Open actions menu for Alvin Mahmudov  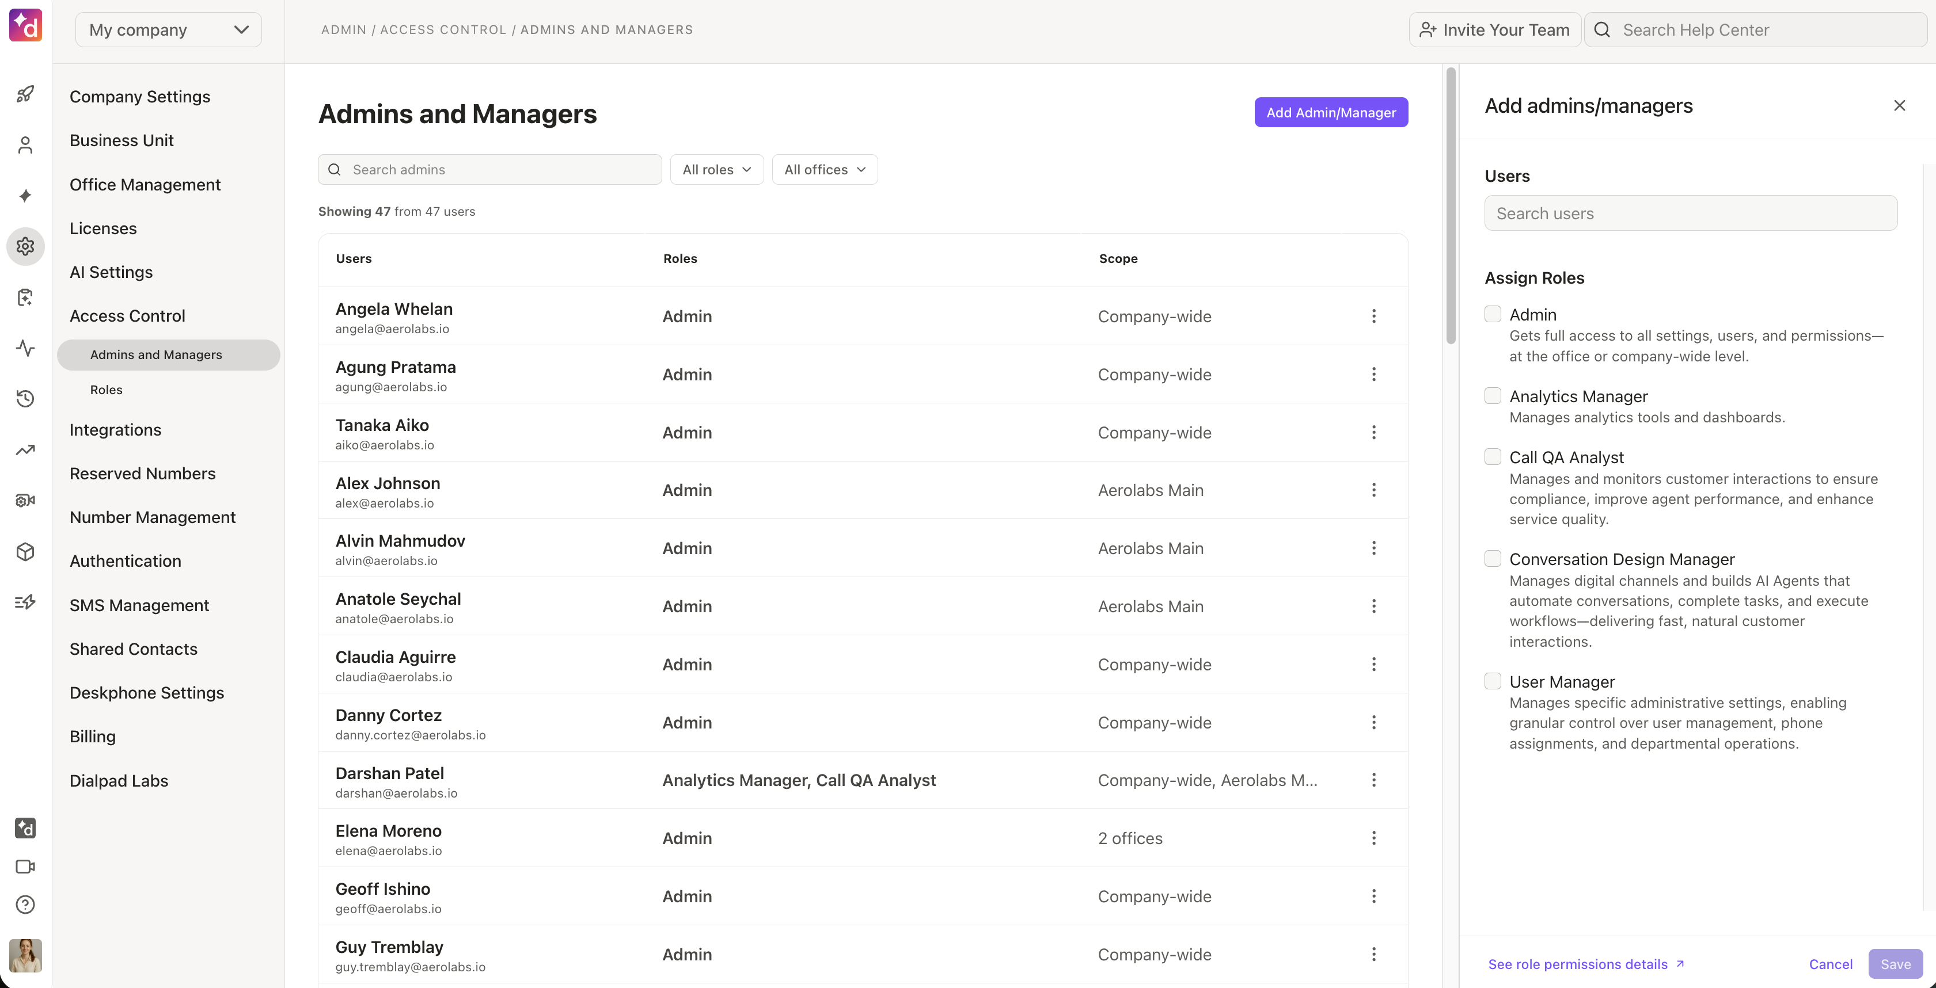click(x=1374, y=548)
